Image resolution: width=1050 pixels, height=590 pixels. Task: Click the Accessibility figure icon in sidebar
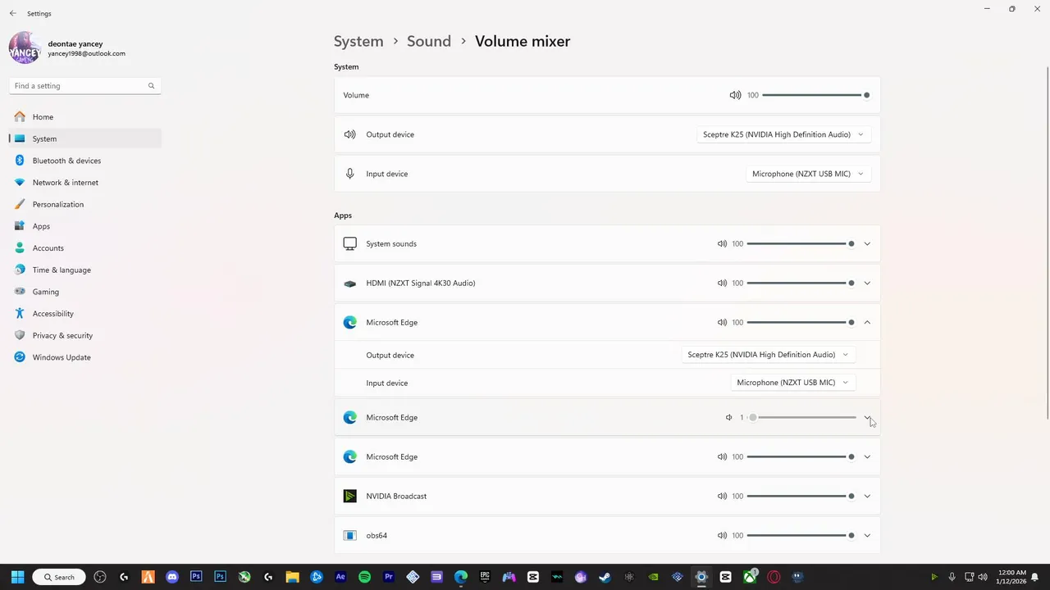tap(20, 314)
